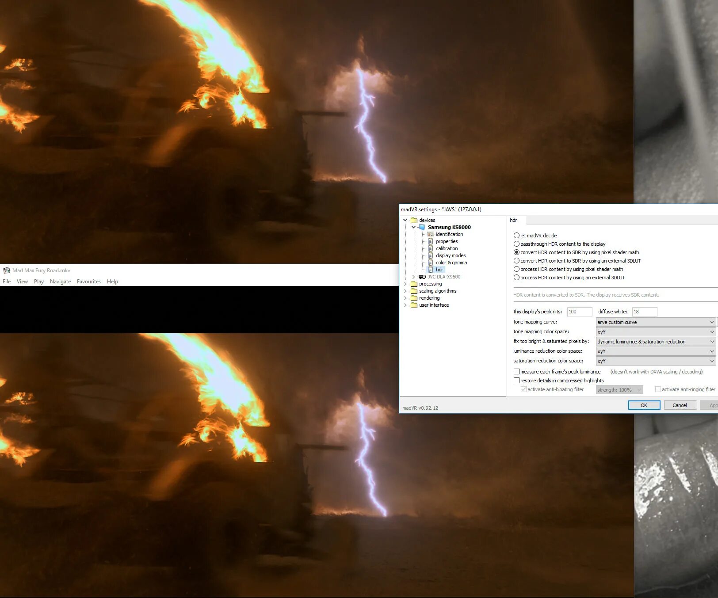This screenshot has height=598, width=718.
Task: Select process HDR content by pixel shader math
Action: tap(516, 269)
